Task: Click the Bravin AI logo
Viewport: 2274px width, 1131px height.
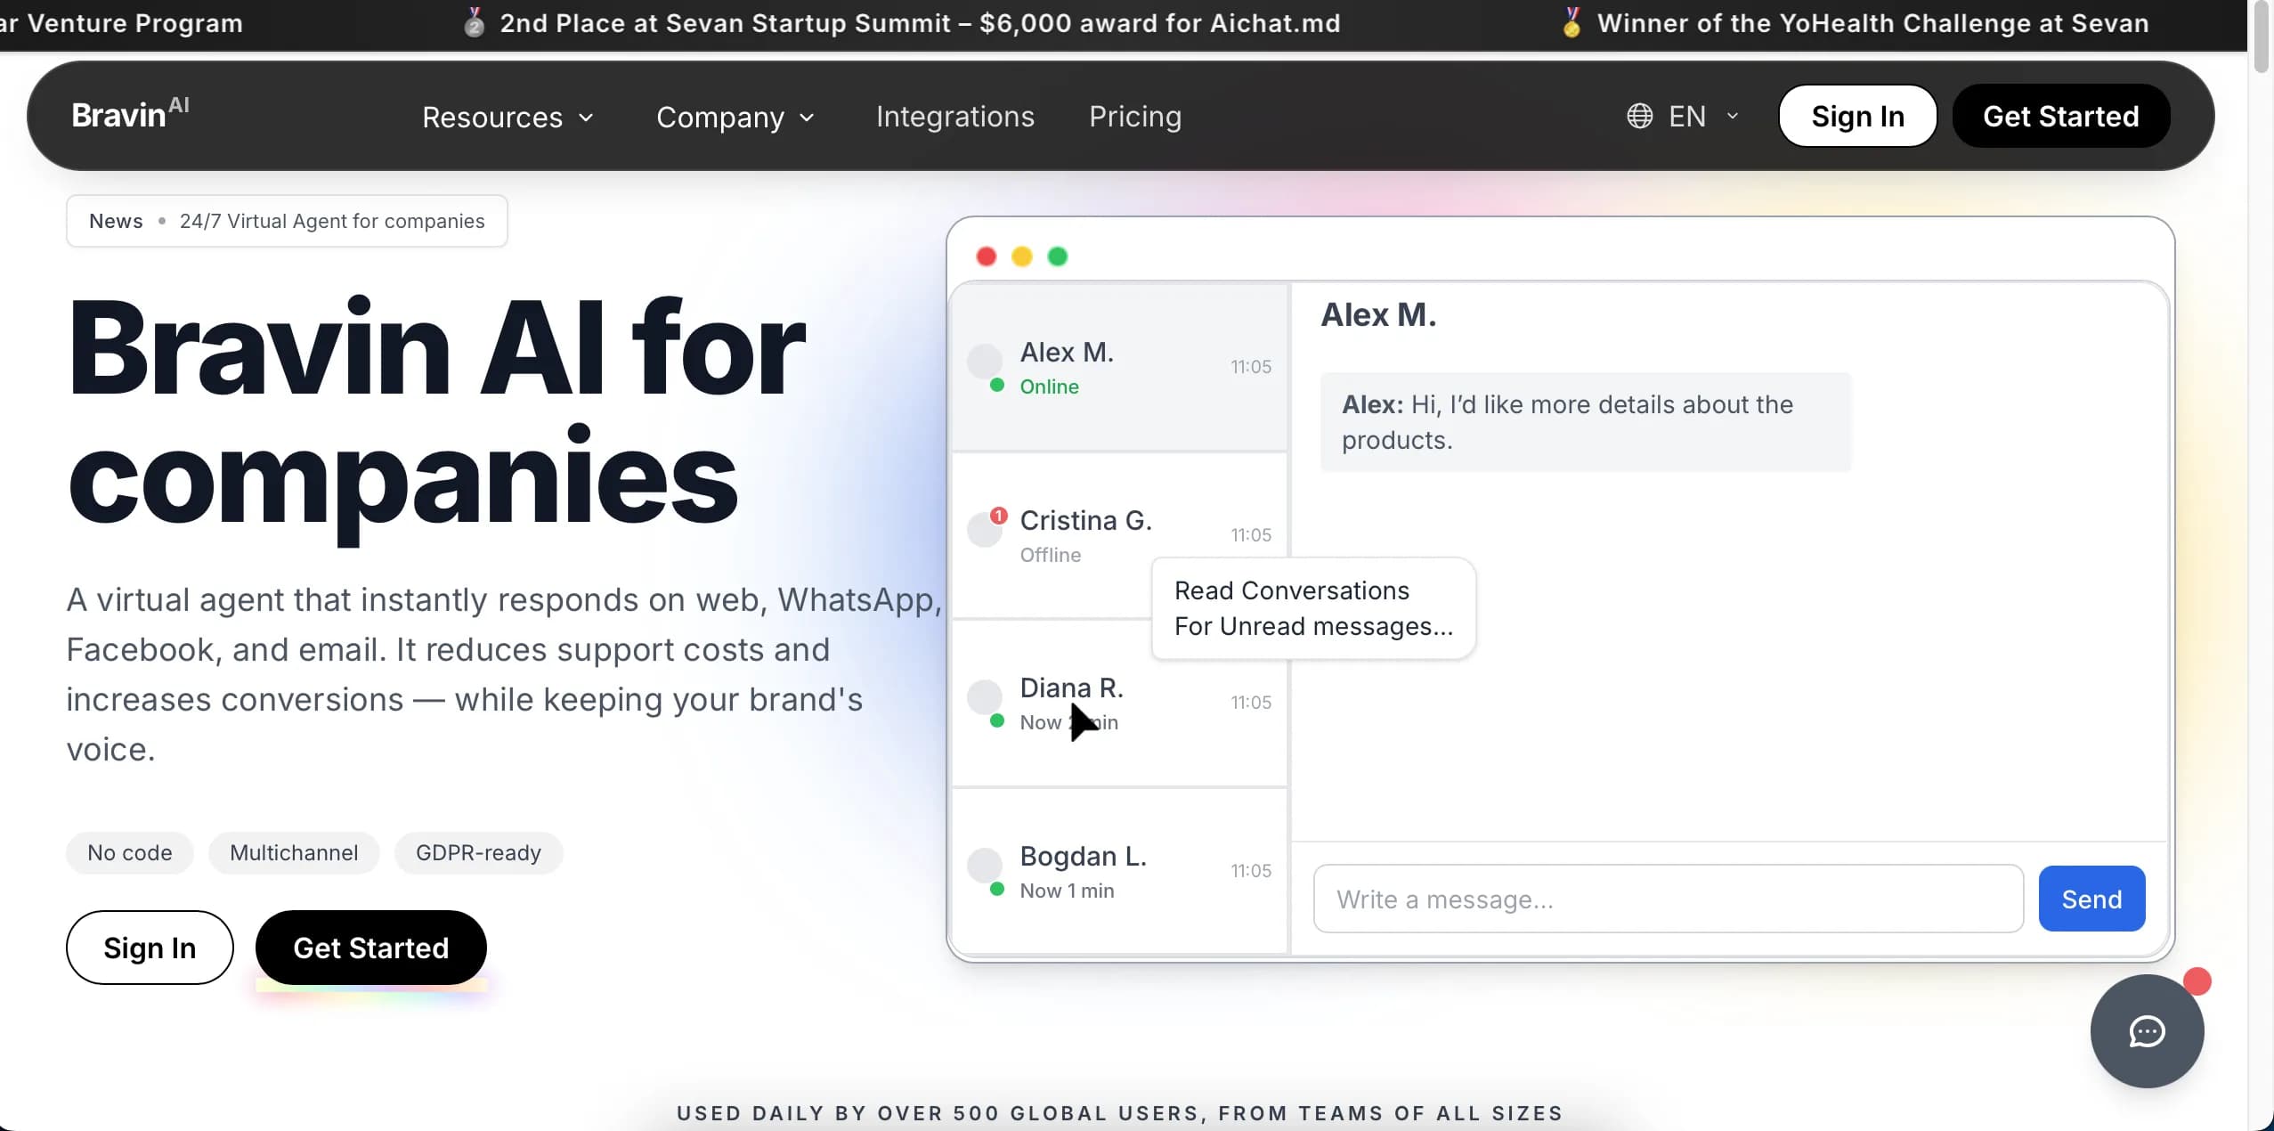Action: [x=130, y=116]
